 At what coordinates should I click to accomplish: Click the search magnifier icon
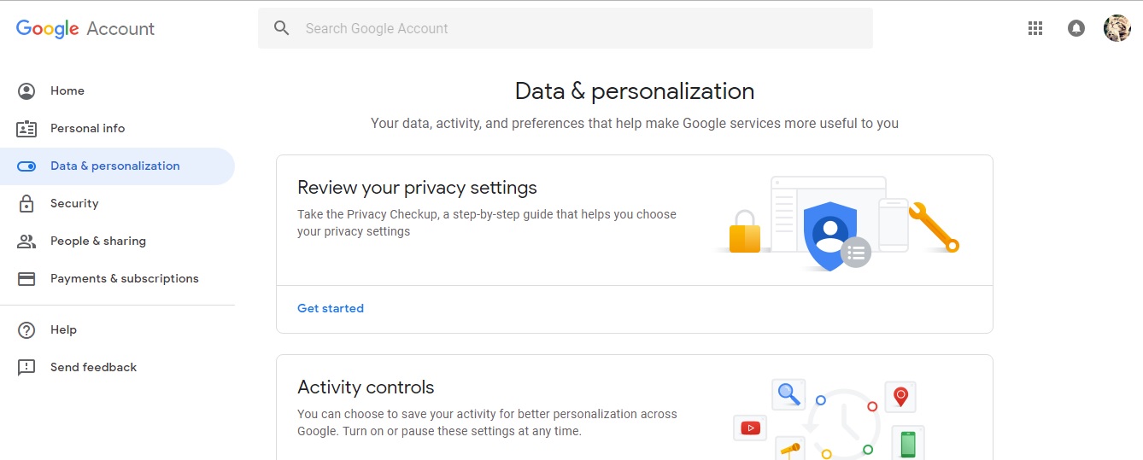(282, 28)
